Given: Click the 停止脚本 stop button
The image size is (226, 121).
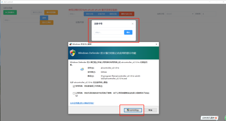Looking at the screenshot, I should coord(38,12).
